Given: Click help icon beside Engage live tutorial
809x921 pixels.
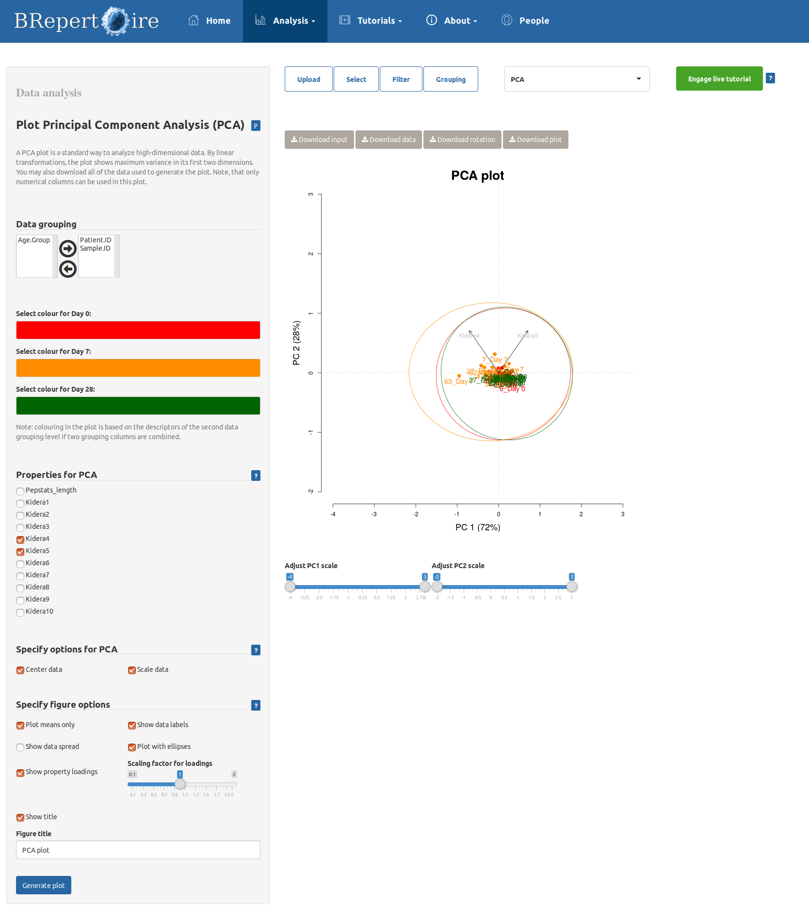Looking at the screenshot, I should 770,78.
